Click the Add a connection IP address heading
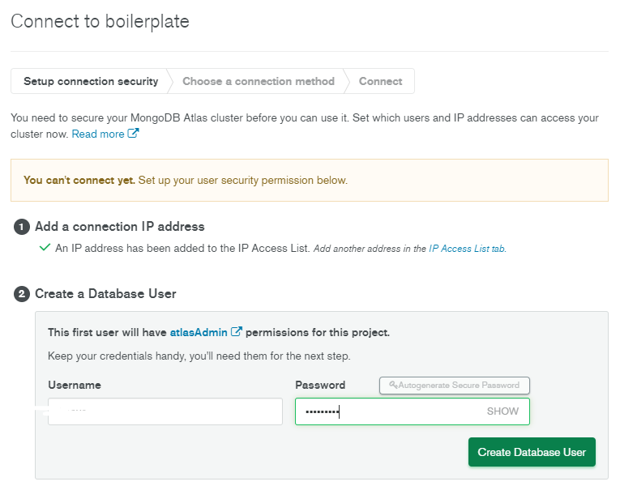The height and width of the screenshot is (503, 620). tap(120, 227)
